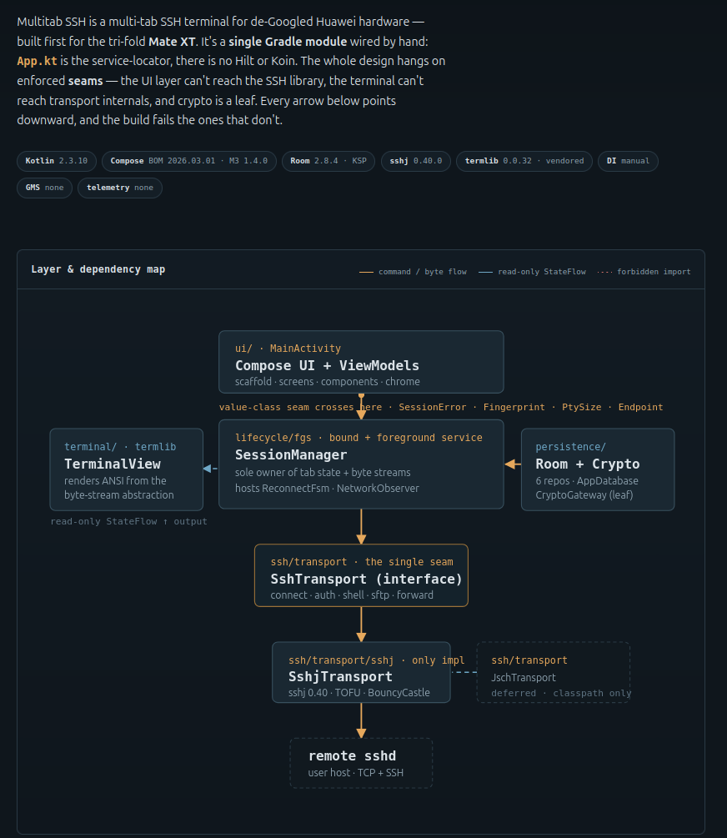This screenshot has height=838, width=727.
Task: Click the remote sshd node
Action: point(361,763)
